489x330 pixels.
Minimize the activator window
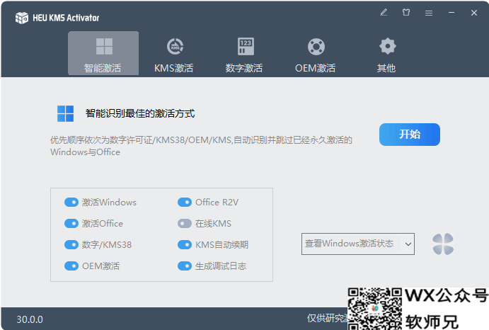(451, 13)
